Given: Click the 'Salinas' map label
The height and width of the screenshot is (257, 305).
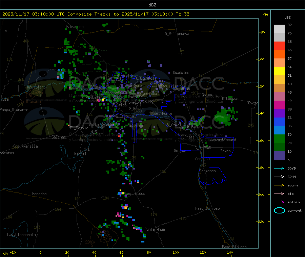Looking at the screenshot, I should point(59,137).
